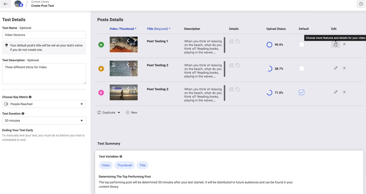Viewport: 366px width, 194px height.
Task: Open Post Testing 1 video thumbnail
Action: click(x=124, y=44)
